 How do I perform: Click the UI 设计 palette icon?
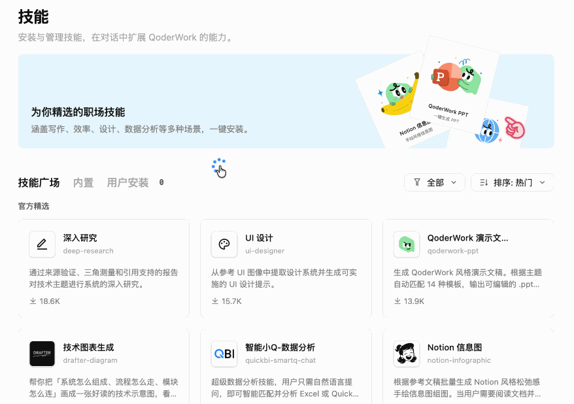click(x=224, y=244)
